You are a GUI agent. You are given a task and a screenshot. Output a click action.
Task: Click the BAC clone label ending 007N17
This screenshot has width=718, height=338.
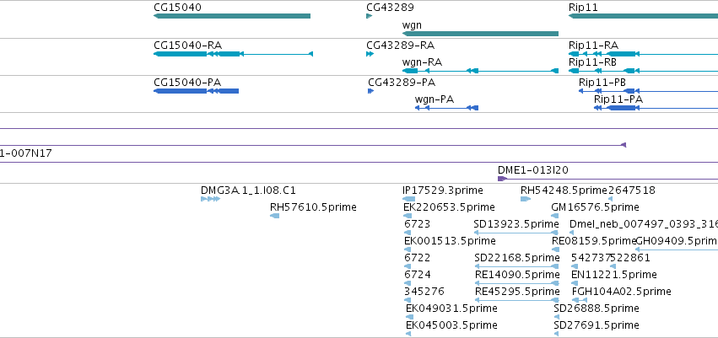point(26,153)
